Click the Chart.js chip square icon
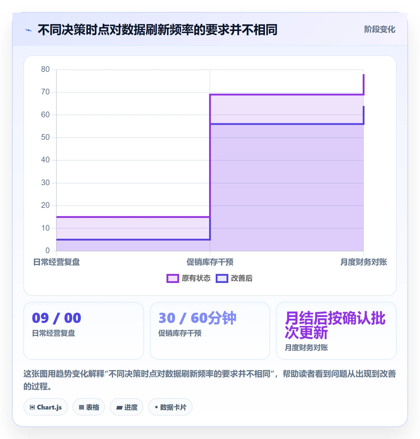Screen dimensions: 420x439 32,407
